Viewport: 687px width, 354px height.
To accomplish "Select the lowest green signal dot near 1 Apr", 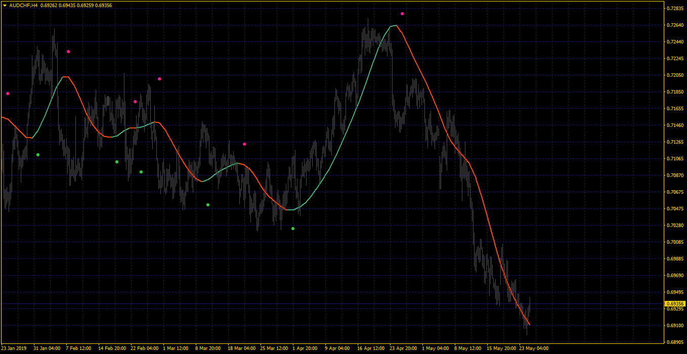I will (293, 229).
